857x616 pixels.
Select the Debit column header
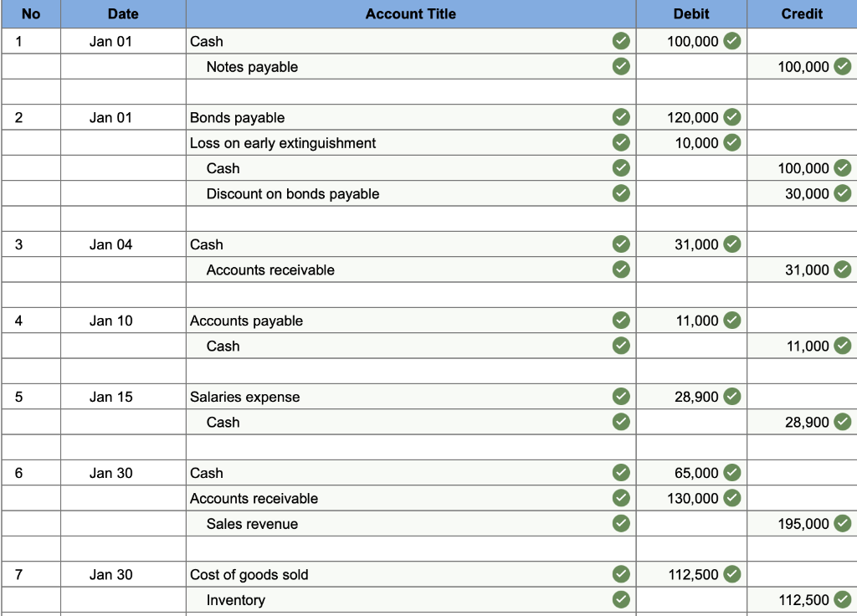pos(690,13)
